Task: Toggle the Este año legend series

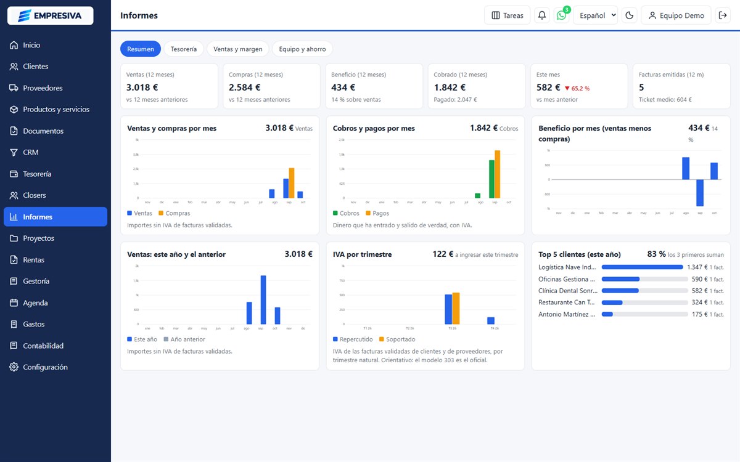Action: coord(142,339)
